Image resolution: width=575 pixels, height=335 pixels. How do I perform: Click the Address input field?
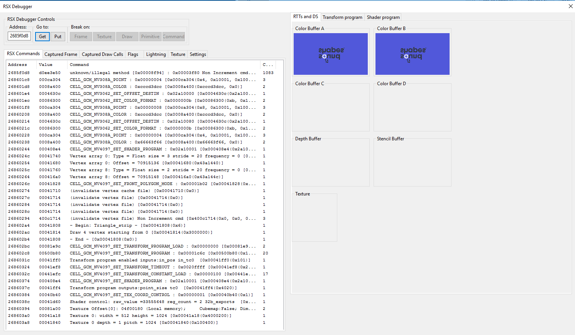point(19,36)
